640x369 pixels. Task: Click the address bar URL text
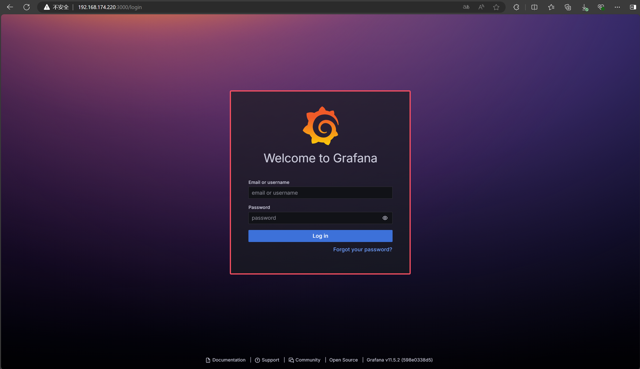(110, 7)
